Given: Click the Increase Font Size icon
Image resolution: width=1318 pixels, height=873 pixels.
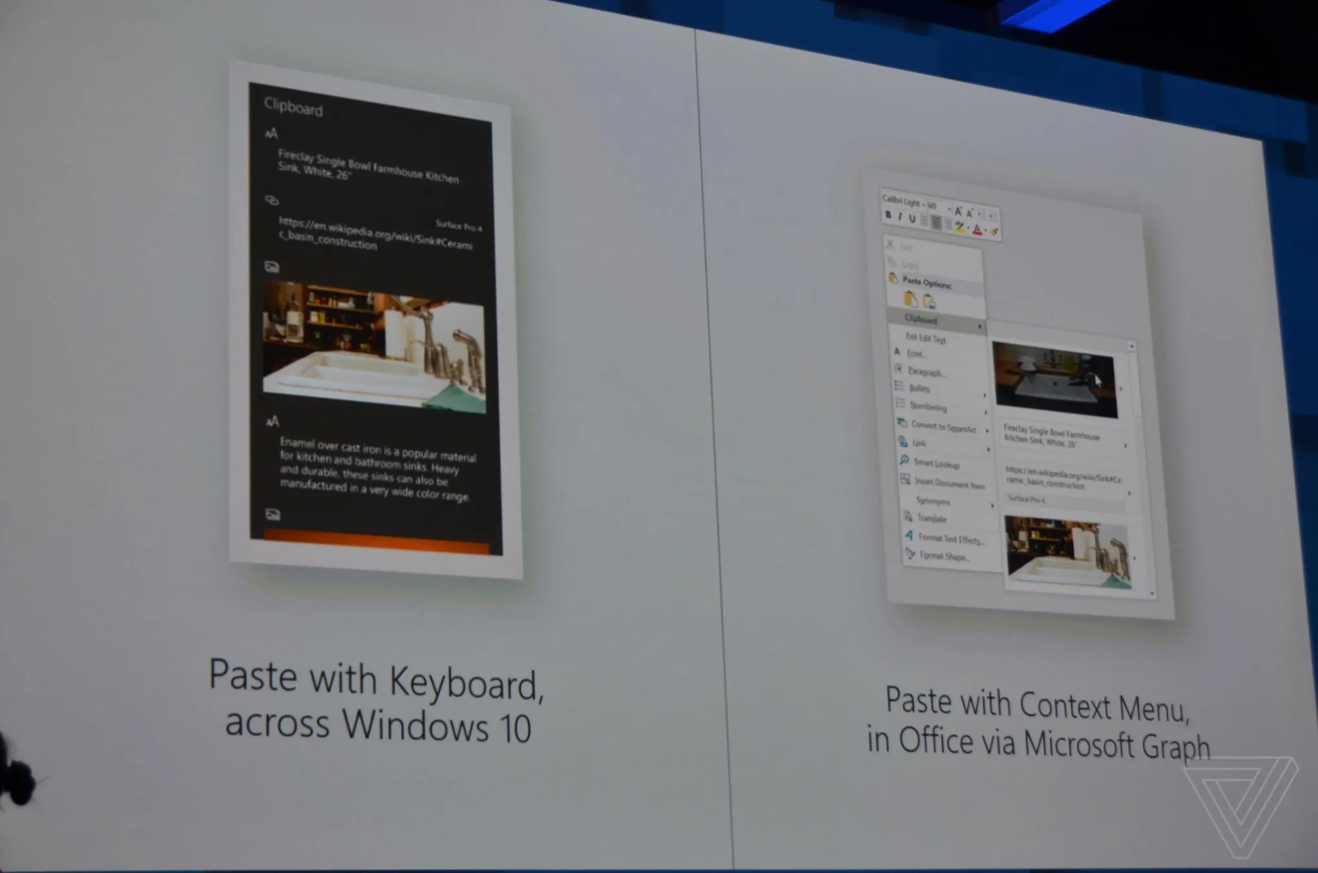Looking at the screenshot, I should coord(958,212).
